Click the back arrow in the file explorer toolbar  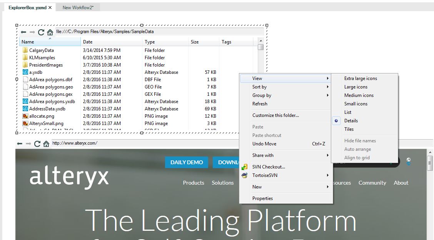coord(23,31)
